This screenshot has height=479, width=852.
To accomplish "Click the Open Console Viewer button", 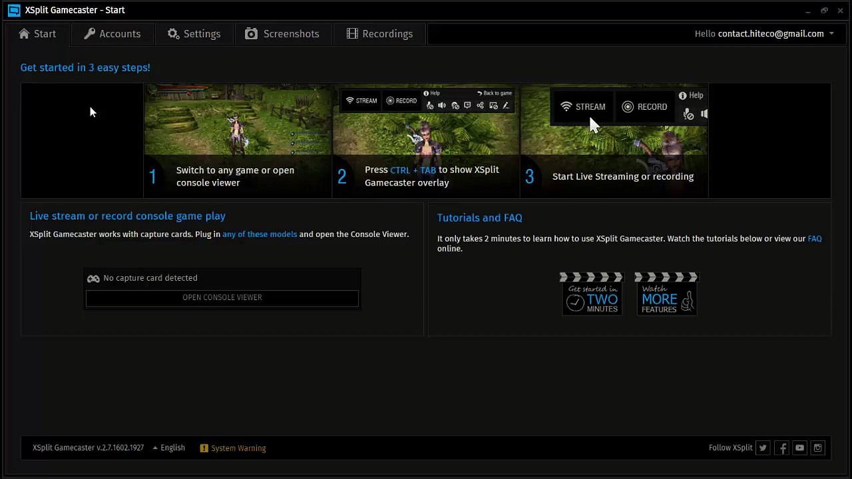I will tap(222, 297).
